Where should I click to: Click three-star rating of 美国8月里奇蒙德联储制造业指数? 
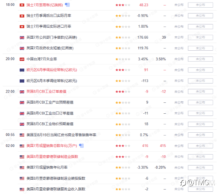click(x=123, y=157)
